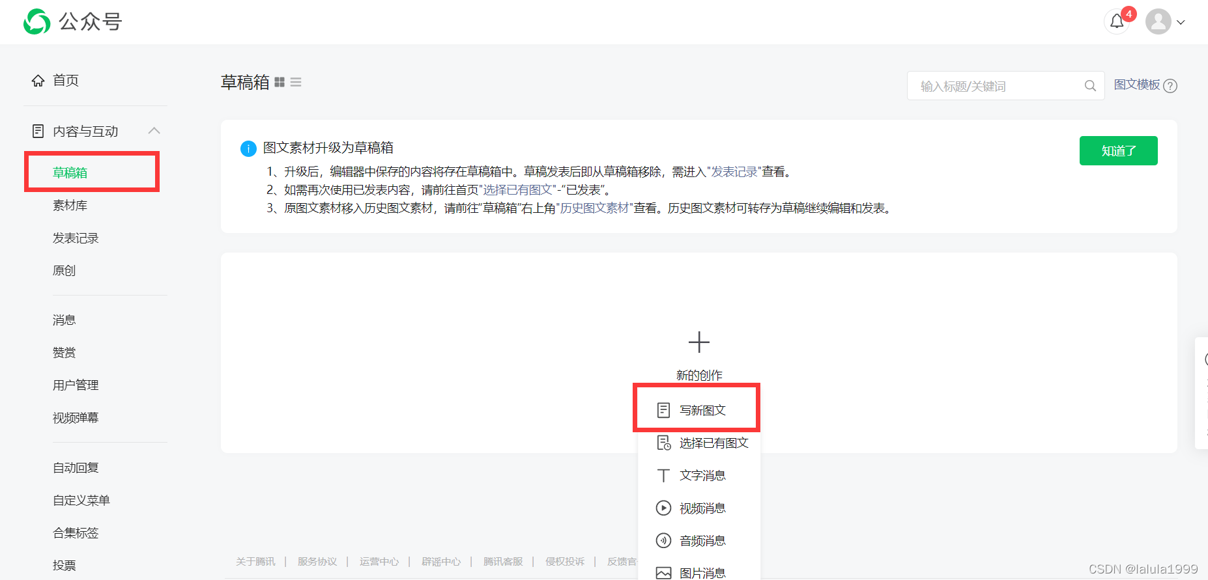Open the 关于腾讯 footer link
Screen dimensions: 1208x580
pyautogui.click(x=255, y=561)
